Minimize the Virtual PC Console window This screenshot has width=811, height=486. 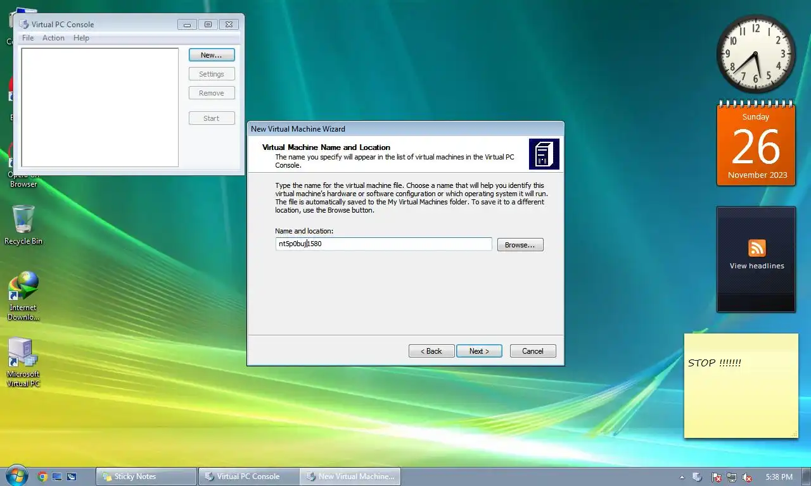(x=187, y=25)
